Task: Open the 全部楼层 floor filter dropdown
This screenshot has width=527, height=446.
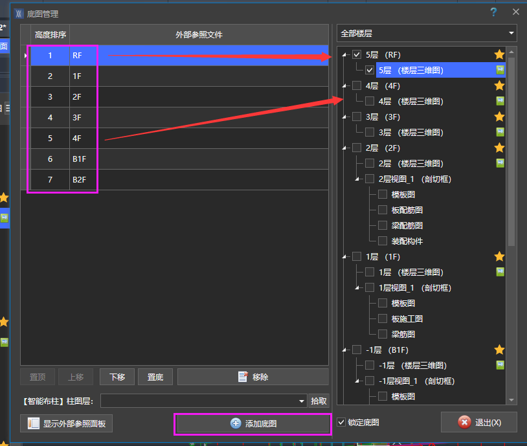Action: point(427,33)
